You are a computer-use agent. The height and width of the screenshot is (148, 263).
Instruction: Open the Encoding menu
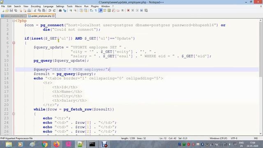(36, 7)
